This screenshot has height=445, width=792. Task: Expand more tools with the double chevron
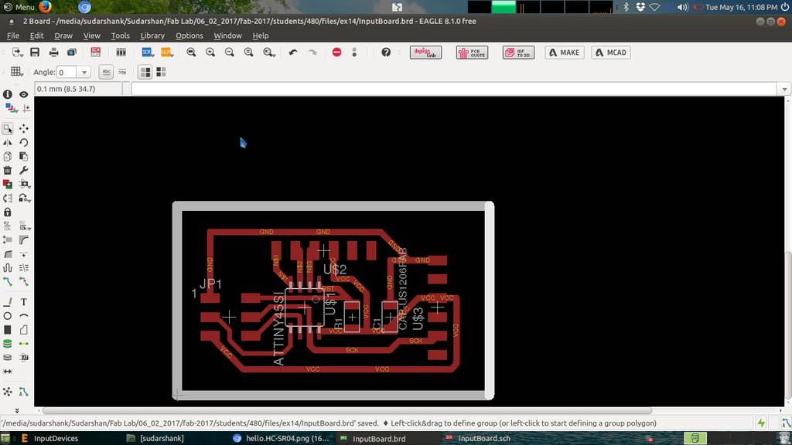(x=17, y=410)
